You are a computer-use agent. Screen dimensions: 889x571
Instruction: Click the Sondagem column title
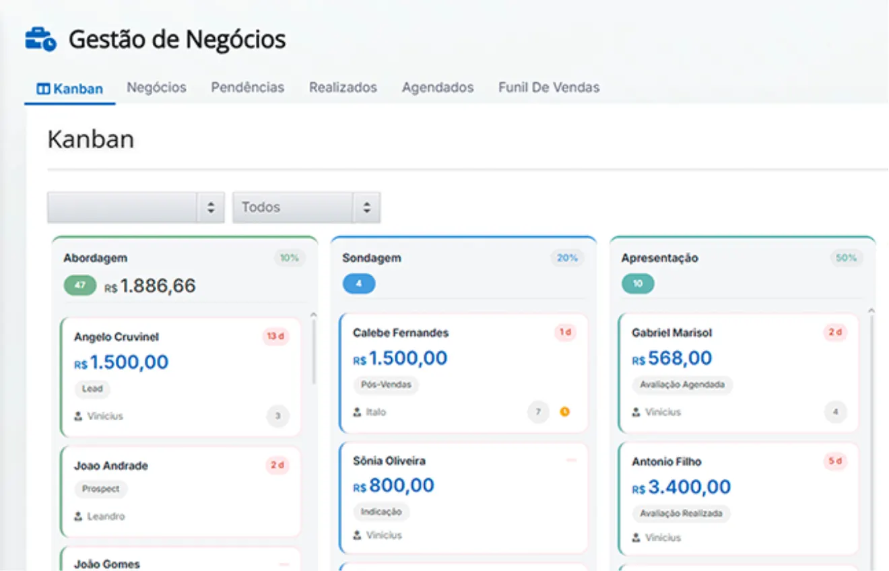click(371, 258)
